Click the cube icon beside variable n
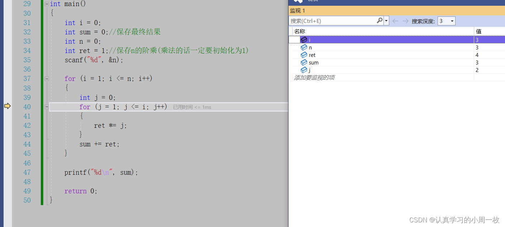The width and height of the screenshot is (505, 227). click(x=304, y=47)
